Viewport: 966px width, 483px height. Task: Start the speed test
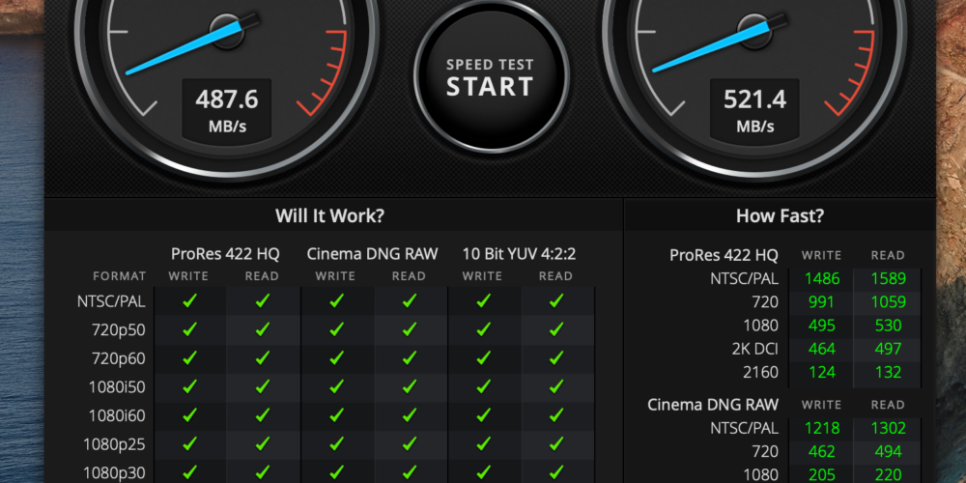[491, 77]
